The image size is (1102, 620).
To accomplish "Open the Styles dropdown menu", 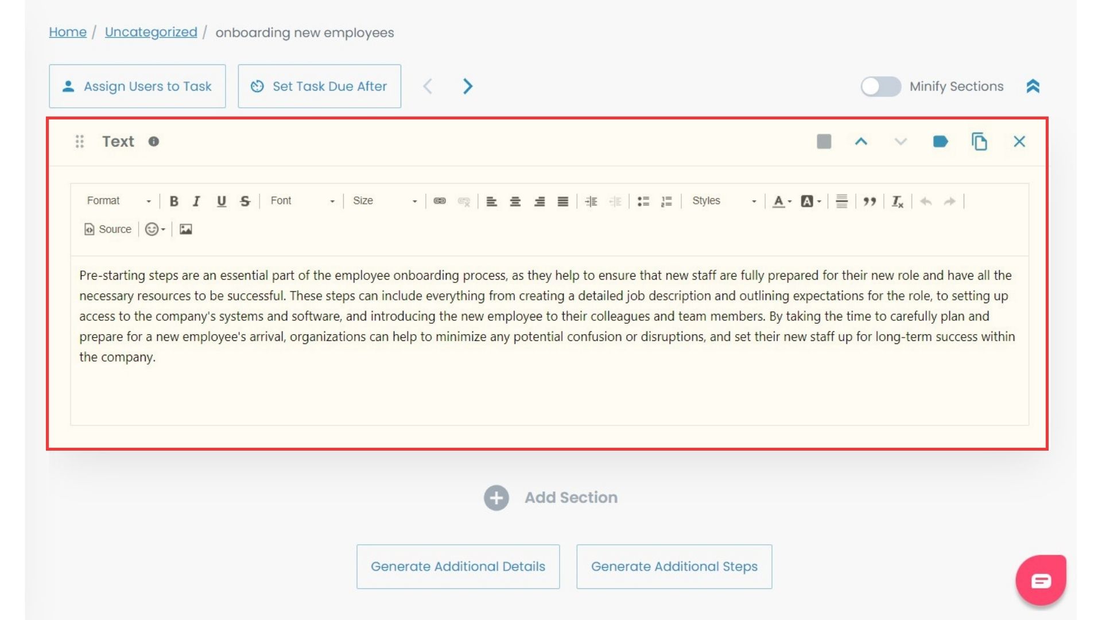I will click(x=717, y=201).
